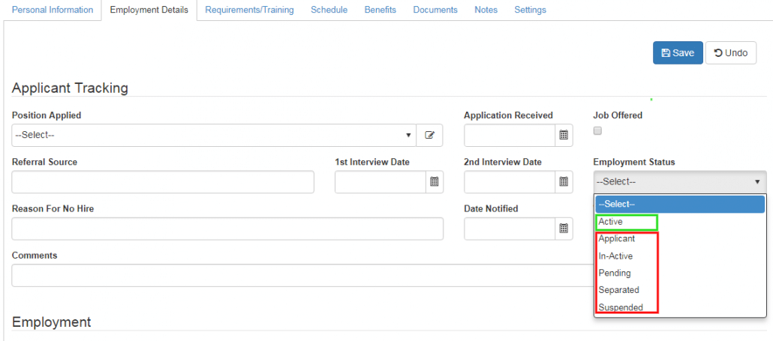Expand the Position Applied dropdown

[214, 136]
